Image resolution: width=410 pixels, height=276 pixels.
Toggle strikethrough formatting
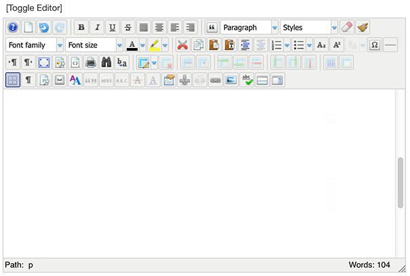[128, 27]
